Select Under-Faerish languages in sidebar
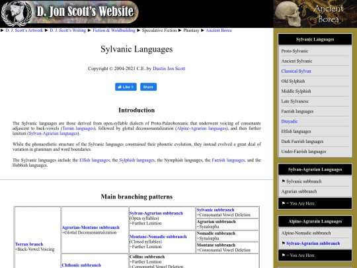 pos(303,152)
